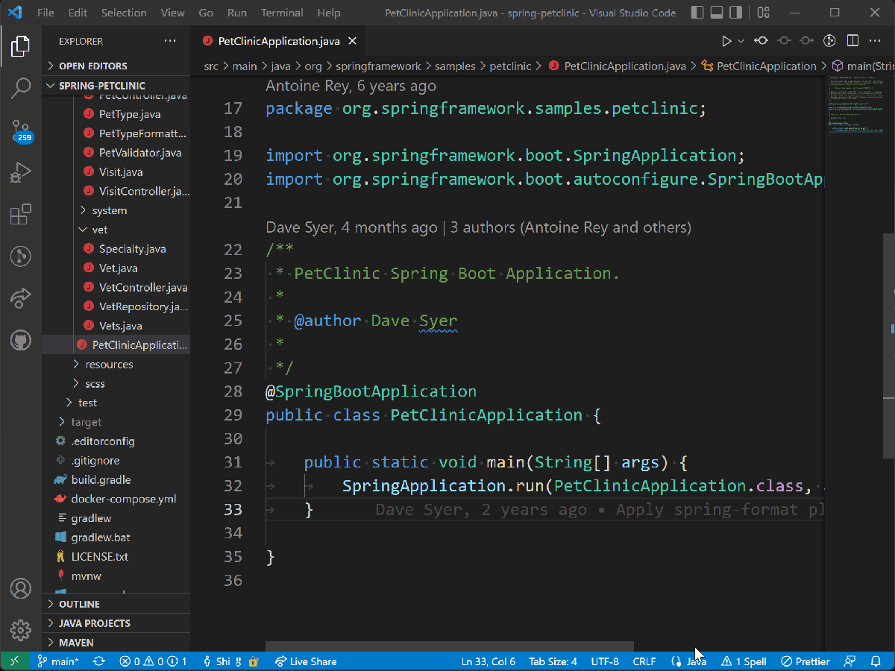This screenshot has width=895, height=671.
Task: Click the Live Share icon in status bar
Action: tap(306, 661)
